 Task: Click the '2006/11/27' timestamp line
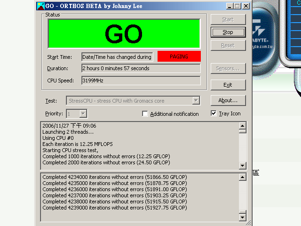pos(69,126)
